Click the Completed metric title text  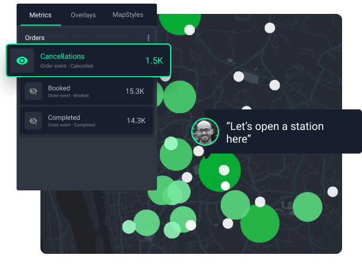63,117
